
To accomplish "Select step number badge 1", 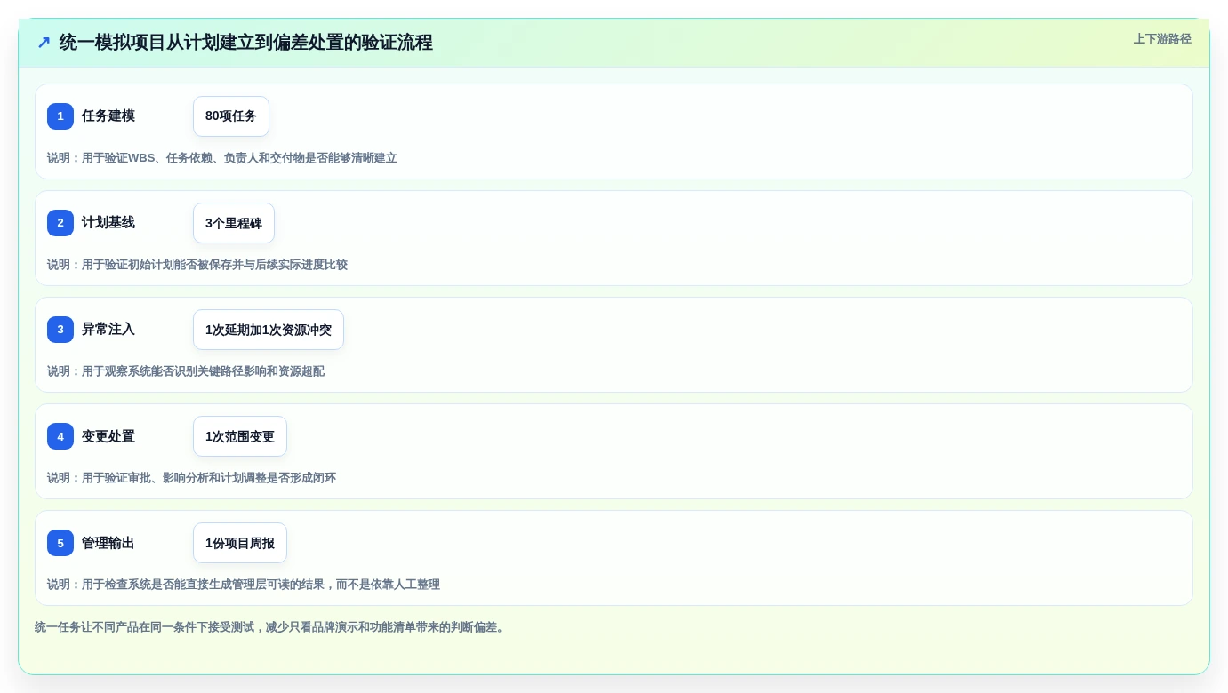I will pos(60,116).
